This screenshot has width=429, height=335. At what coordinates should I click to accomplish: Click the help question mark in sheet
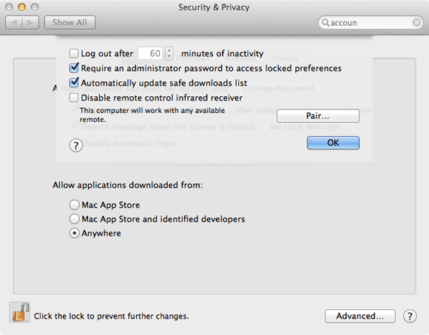point(75,146)
